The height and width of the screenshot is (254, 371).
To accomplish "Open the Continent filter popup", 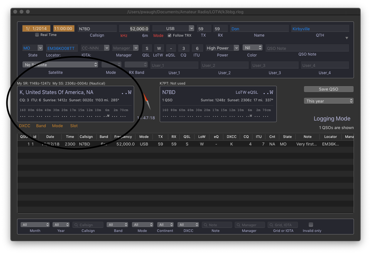I will 165,225.
